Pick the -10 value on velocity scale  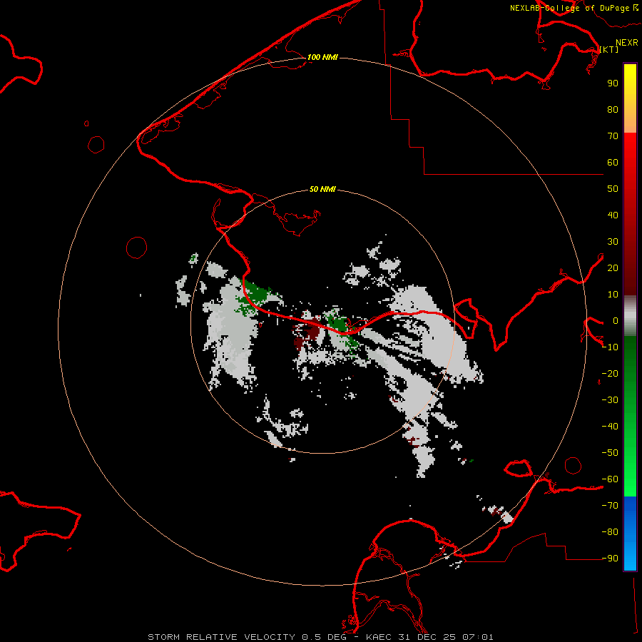coord(610,347)
